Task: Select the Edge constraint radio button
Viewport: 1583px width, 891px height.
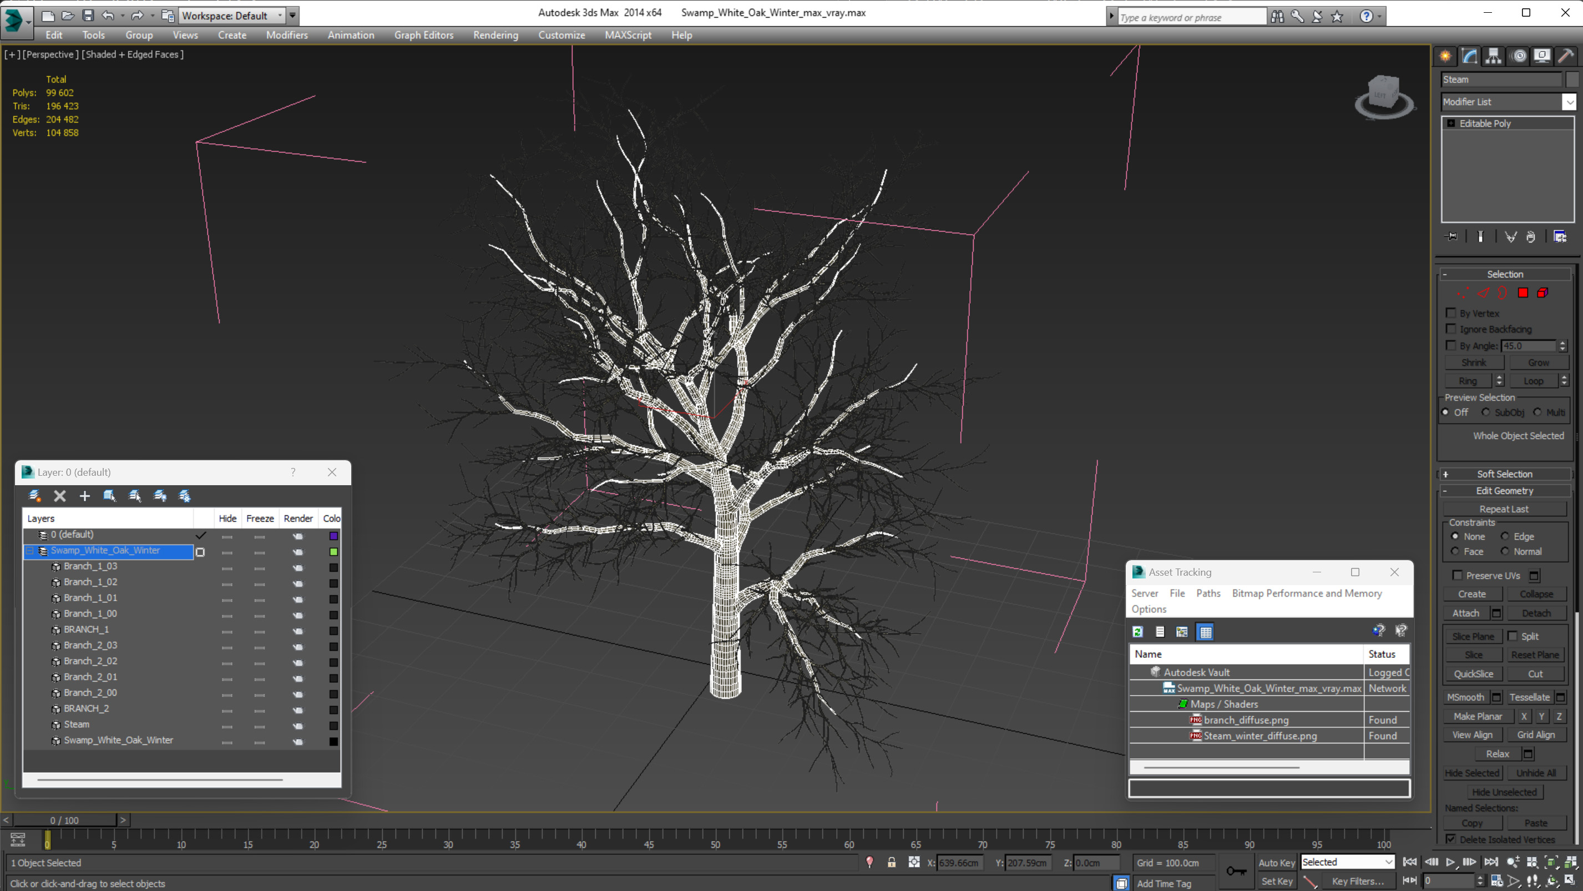Action: click(x=1505, y=536)
